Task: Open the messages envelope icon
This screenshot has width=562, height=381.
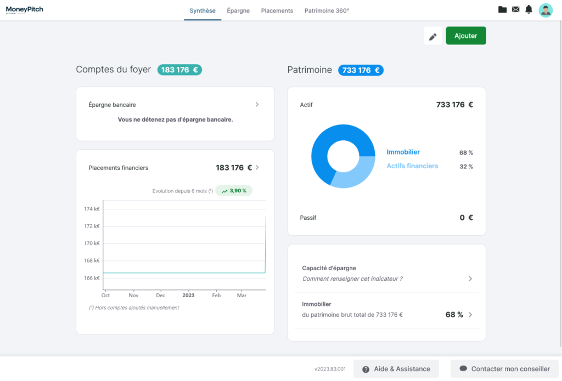Action: coord(515,9)
